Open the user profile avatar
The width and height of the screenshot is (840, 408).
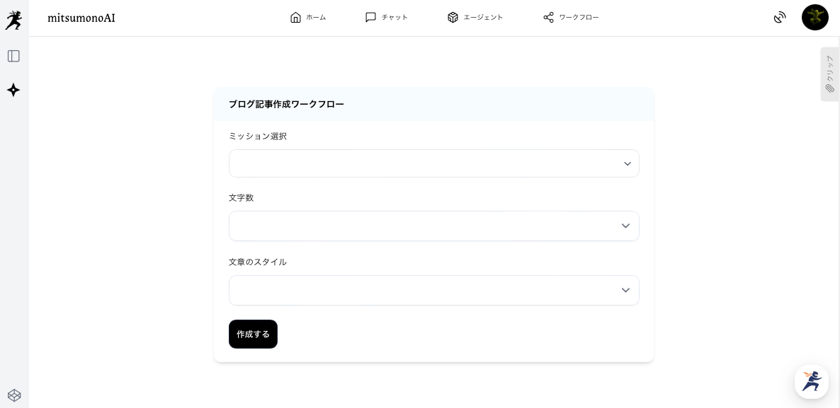[x=815, y=18]
